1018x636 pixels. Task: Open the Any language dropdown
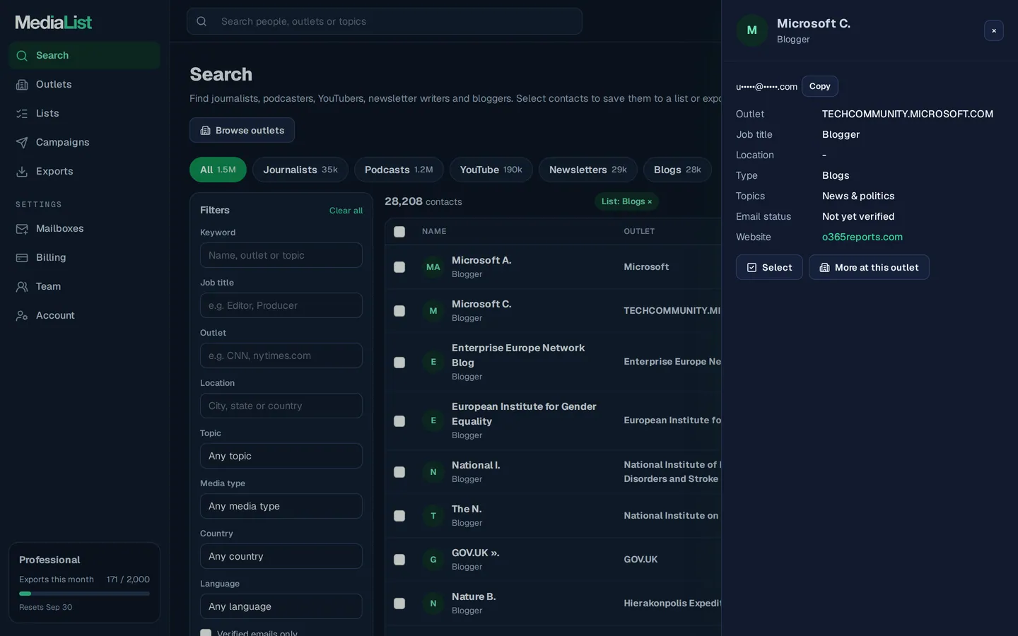coord(281,606)
